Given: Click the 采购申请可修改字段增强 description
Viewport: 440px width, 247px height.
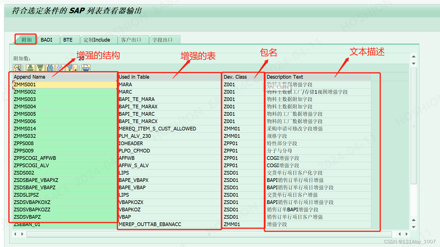Looking at the screenshot, I should [318, 129].
